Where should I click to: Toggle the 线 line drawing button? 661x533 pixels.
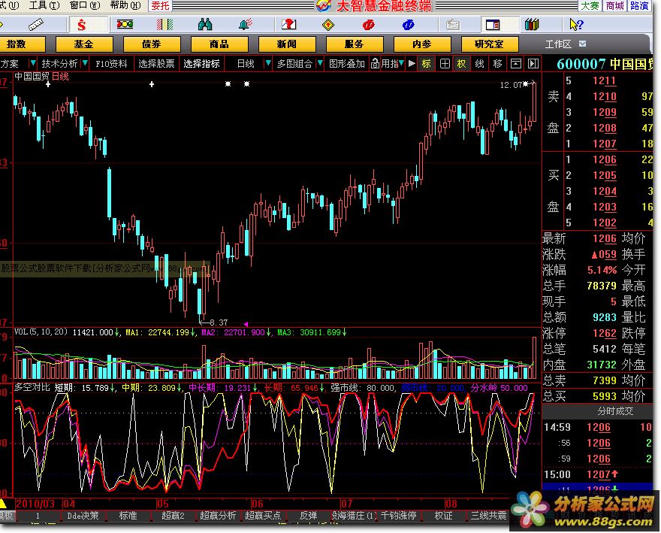pyautogui.click(x=480, y=64)
